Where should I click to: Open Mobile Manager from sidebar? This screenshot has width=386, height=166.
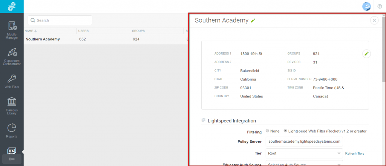click(x=12, y=30)
